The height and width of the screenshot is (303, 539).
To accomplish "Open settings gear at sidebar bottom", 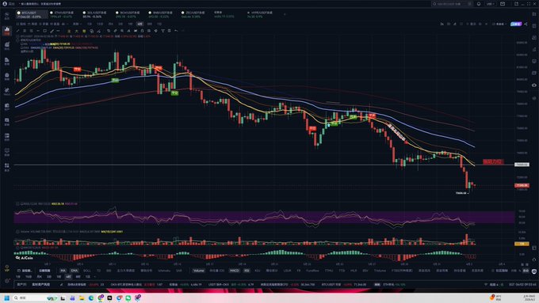I will coord(7,281).
